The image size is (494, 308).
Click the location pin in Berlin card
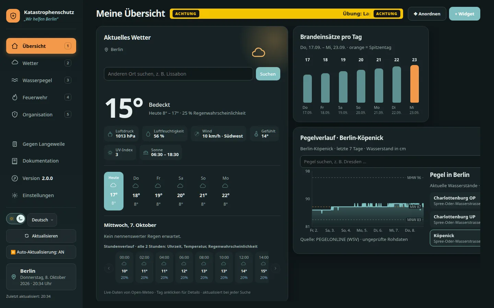click(x=14, y=277)
